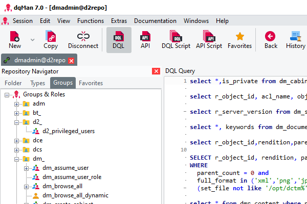307x204 pixels.
Task: Click the select r_object_id, acl_name line
Action: (248, 96)
